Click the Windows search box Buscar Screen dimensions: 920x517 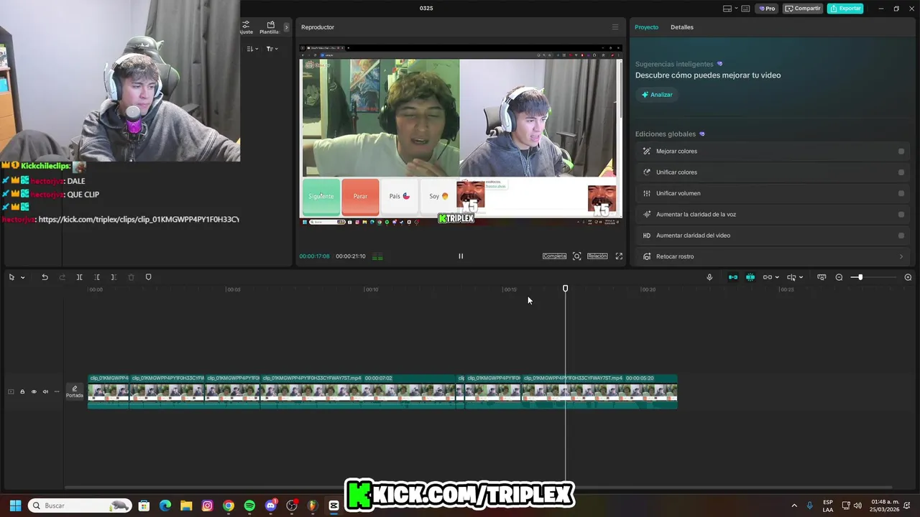pyautogui.click(x=80, y=506)
